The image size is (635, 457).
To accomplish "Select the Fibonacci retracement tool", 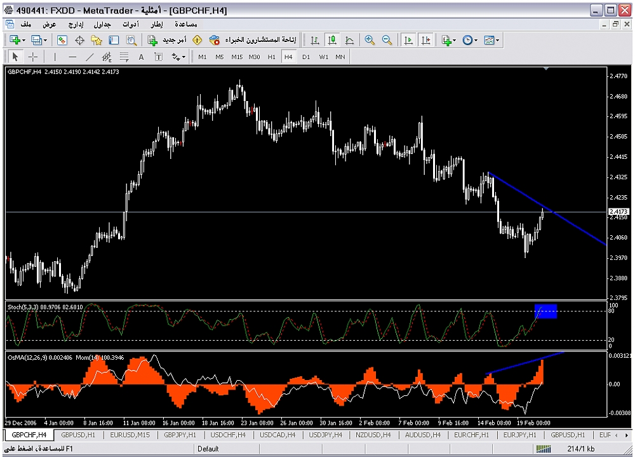I will tap(124, 57).
